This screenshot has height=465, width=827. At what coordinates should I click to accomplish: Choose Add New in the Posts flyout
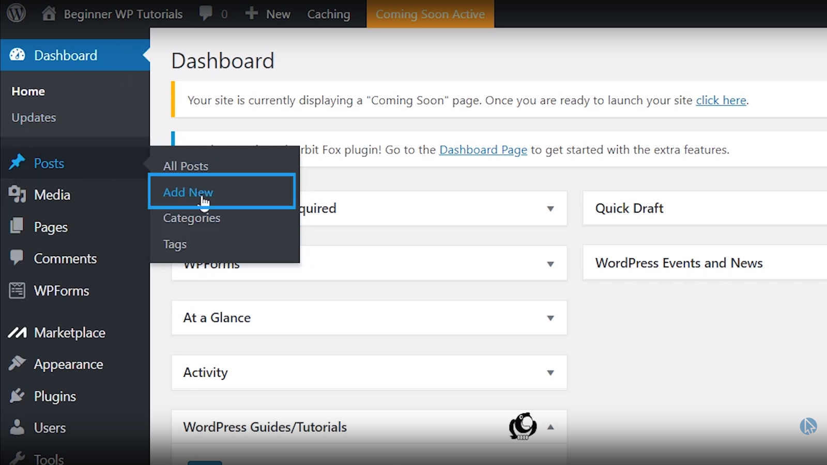188,192
